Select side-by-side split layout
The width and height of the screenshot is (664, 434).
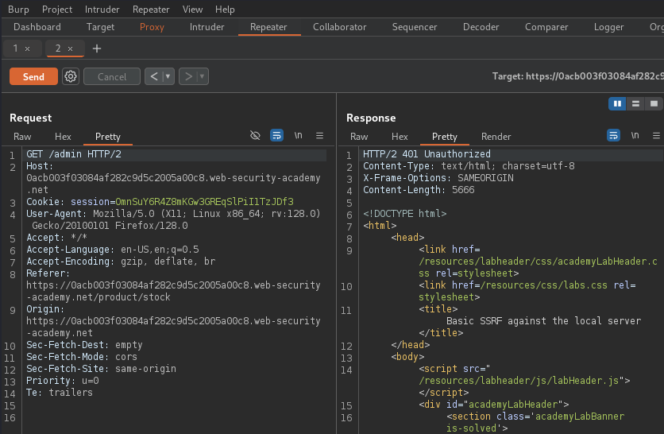pos(617,103)
